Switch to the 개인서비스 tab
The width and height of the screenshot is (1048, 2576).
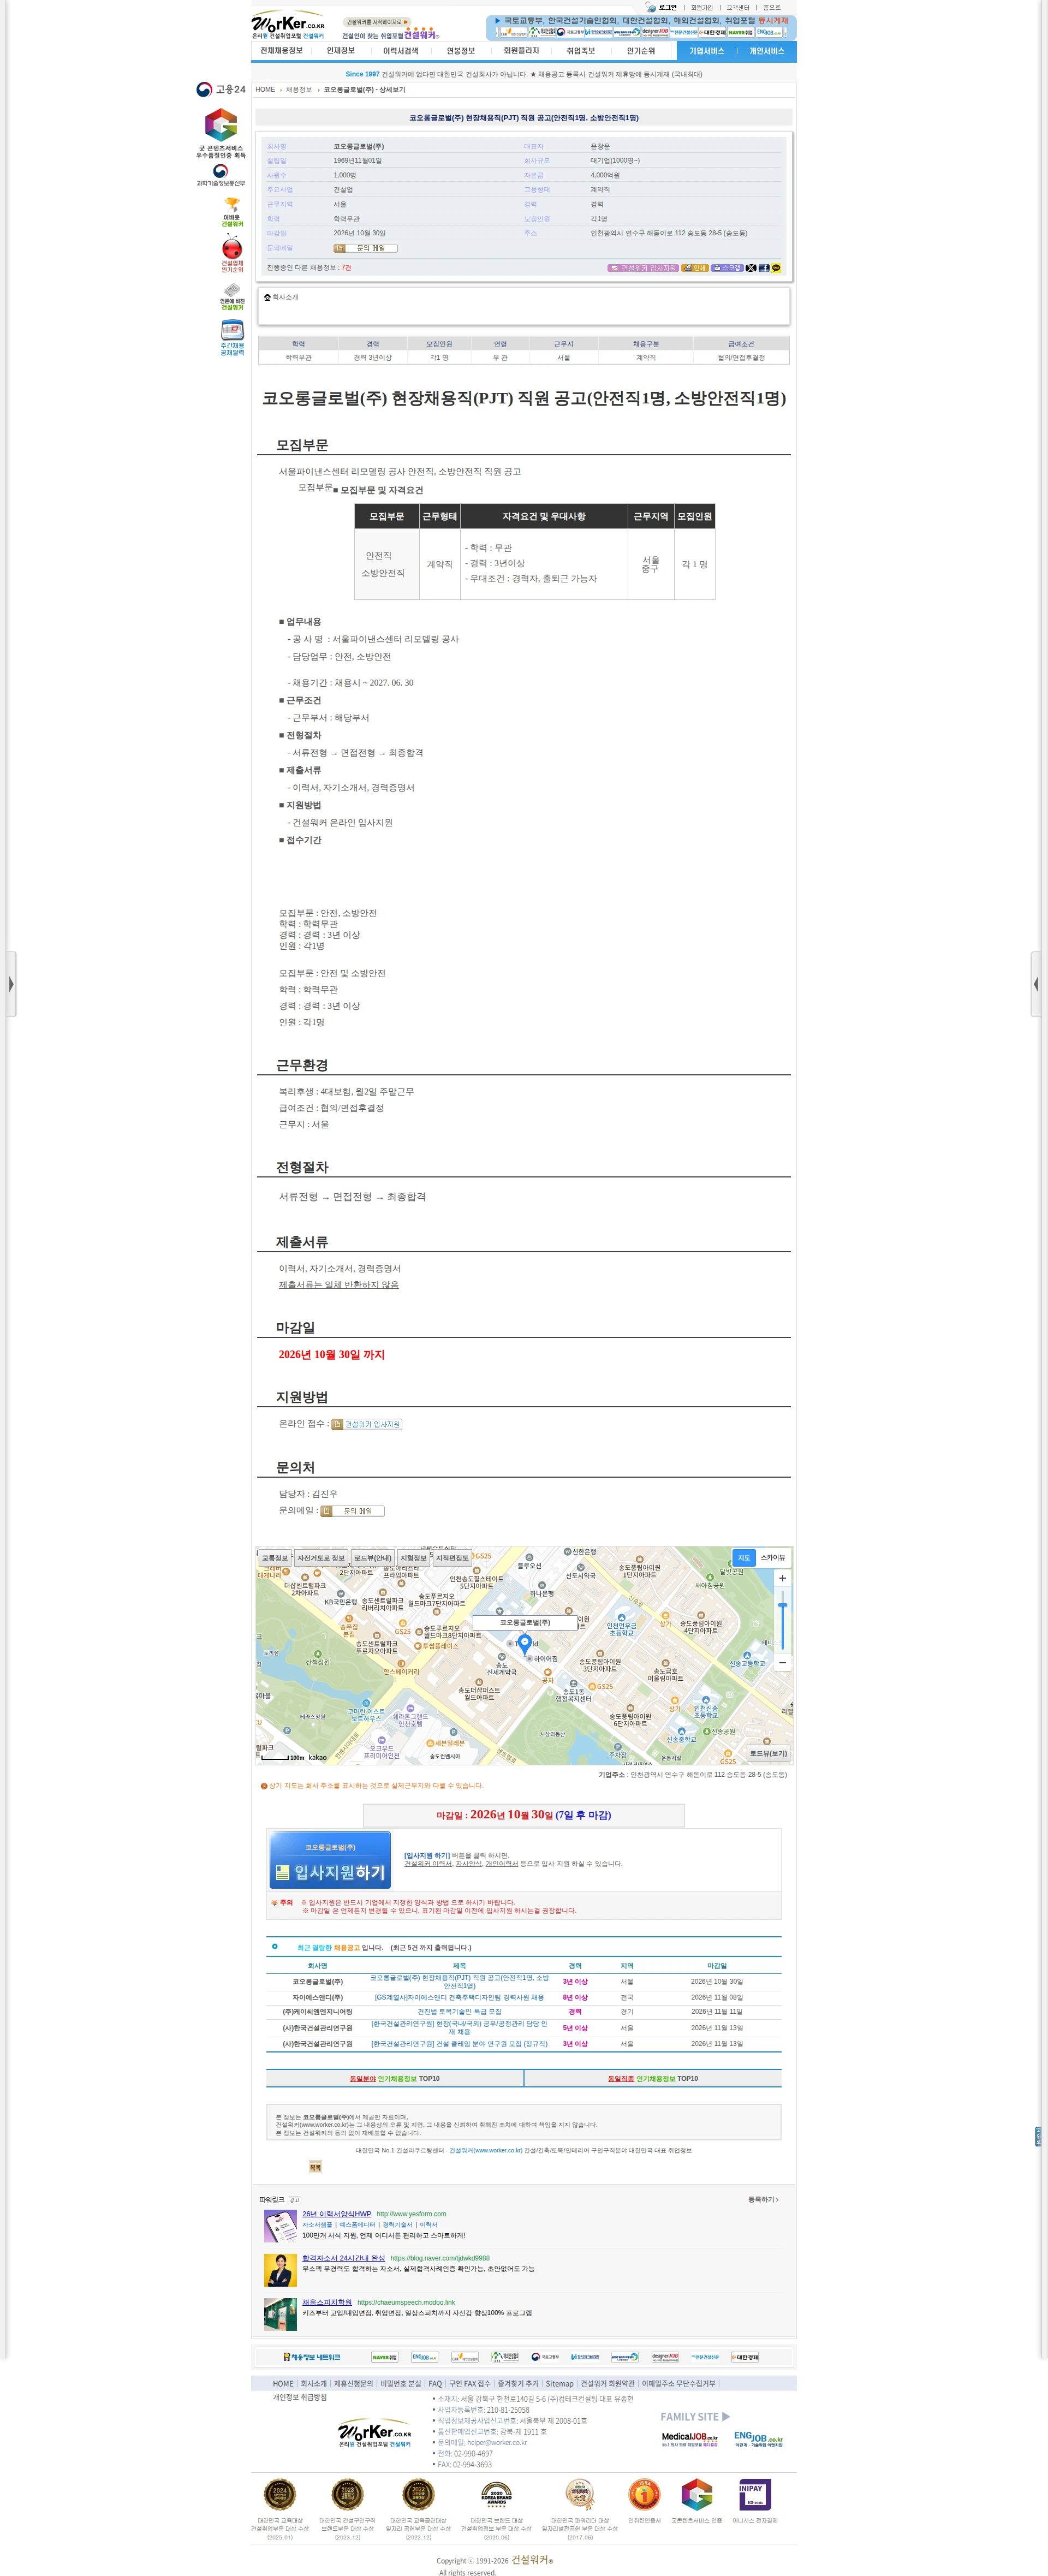click(x=767, y=51)
